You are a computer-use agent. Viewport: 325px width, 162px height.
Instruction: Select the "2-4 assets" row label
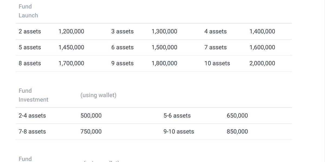[x=32, y=116]
